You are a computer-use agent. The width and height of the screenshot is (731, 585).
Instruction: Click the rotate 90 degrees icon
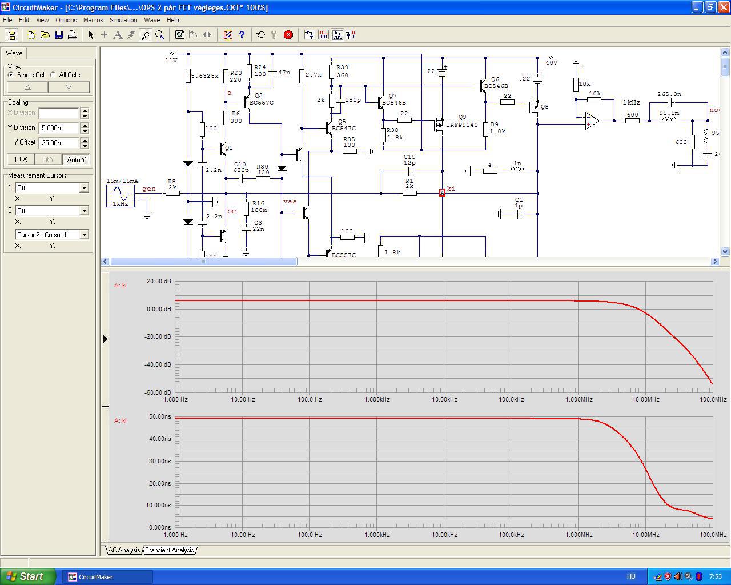(x=194, y=35)
